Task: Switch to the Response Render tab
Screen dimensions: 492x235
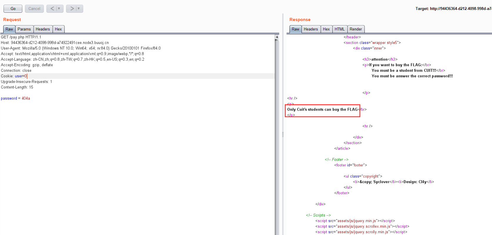Action: coord(356,29)
